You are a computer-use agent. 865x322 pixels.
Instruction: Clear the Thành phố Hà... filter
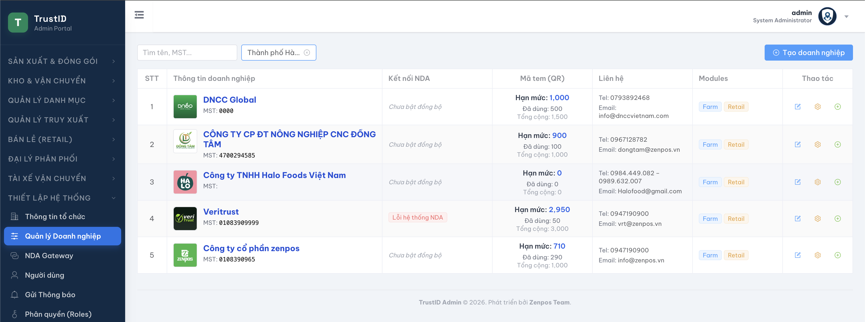(x=307, y=53)
